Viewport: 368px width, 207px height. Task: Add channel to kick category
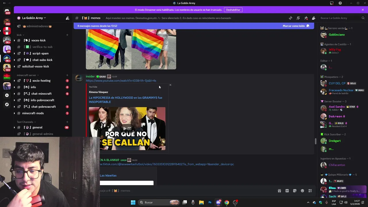[x=67, y=35]
